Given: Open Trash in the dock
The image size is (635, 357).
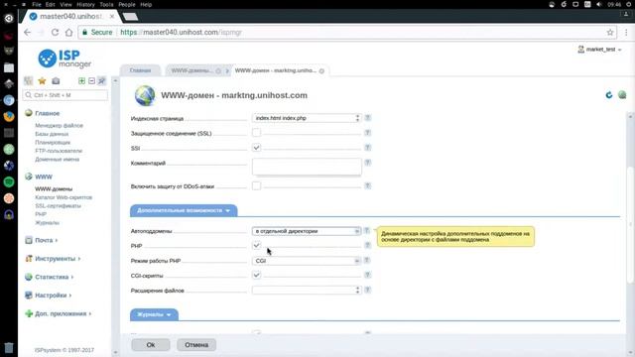Looking at the screenshot, I should pos(9,347).
